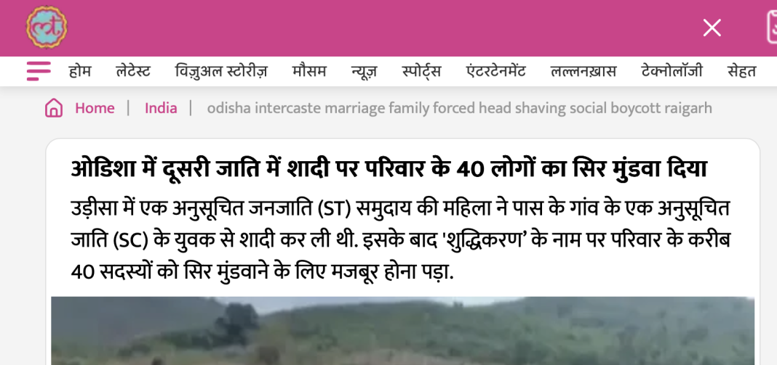Go to the लल्लनख़ास section
Image resolution: width=777 pixels, height=365 pixels.
[x=583, y=72]
